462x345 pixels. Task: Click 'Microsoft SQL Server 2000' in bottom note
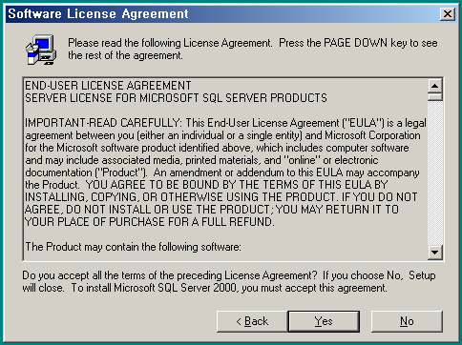tap(176, 288)
